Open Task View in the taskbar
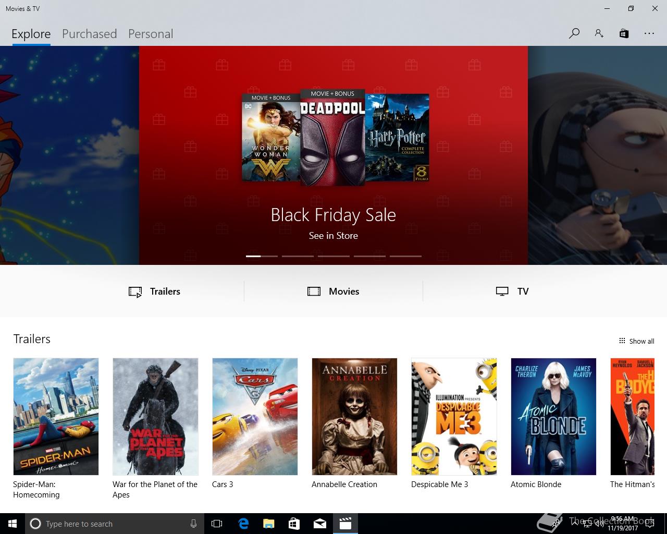The height and width of the screenshot is (534, 667). click(x=217, y=524)
